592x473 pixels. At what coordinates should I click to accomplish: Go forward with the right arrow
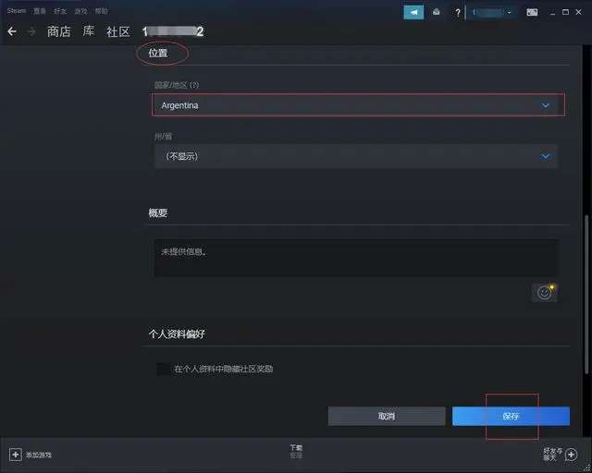click(32, 31)
